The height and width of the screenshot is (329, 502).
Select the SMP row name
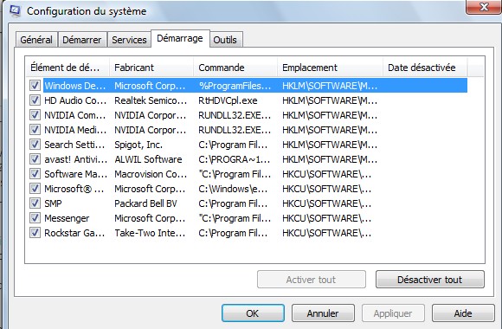pos(53,203)
